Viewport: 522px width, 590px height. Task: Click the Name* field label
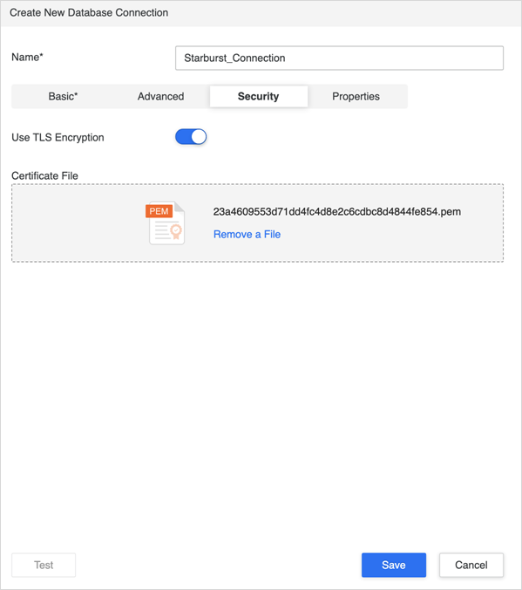(27, 58)
